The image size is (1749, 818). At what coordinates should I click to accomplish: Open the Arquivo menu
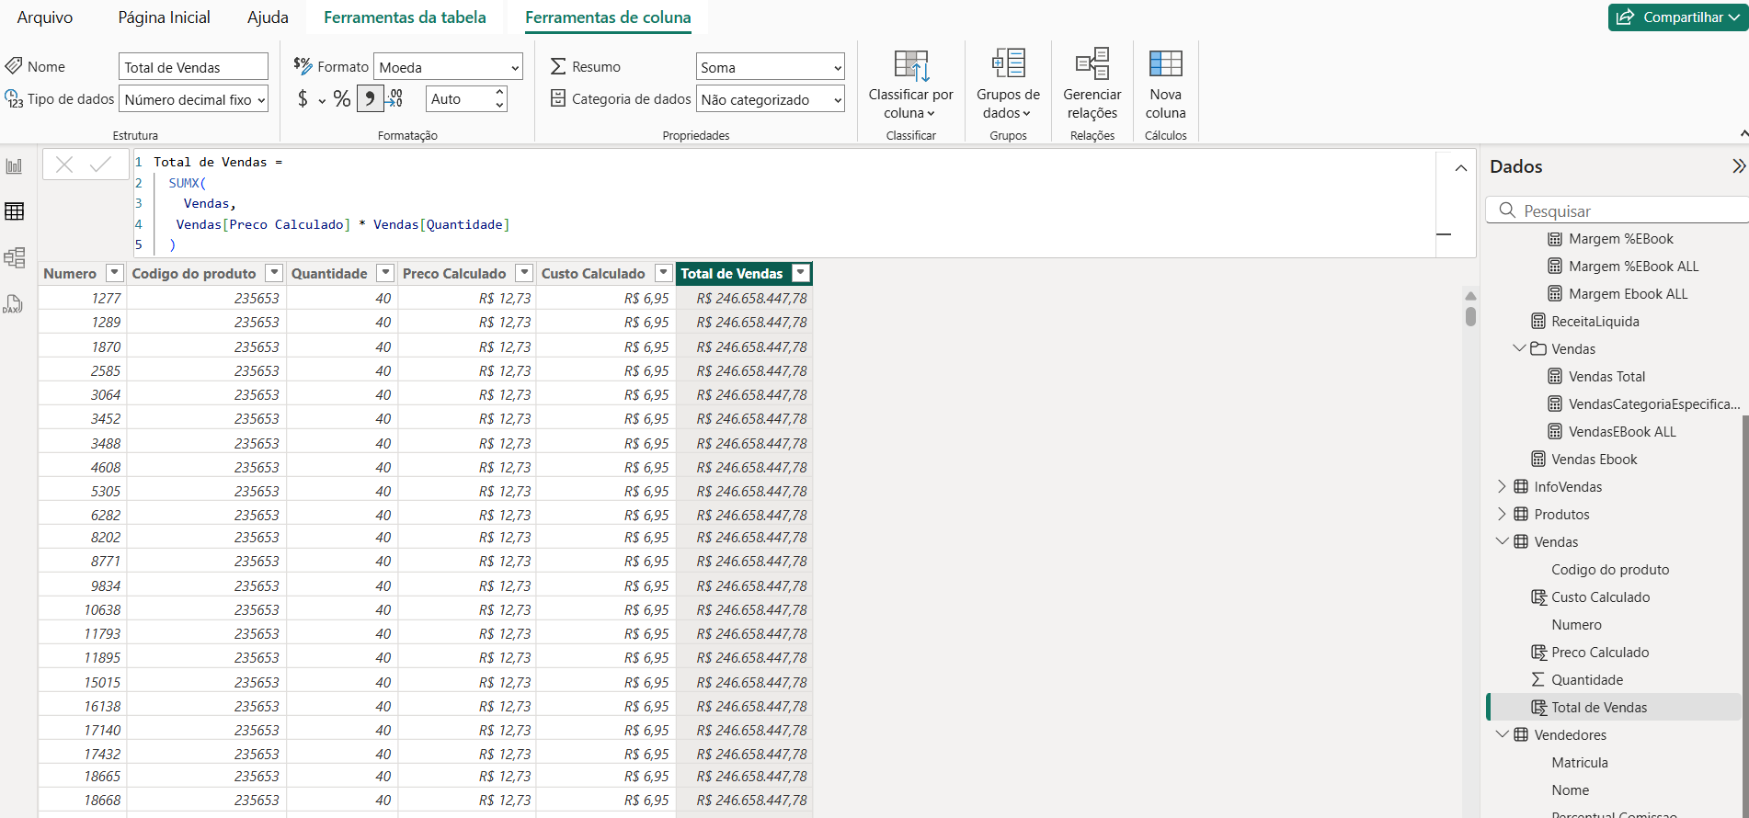point(45,17)
